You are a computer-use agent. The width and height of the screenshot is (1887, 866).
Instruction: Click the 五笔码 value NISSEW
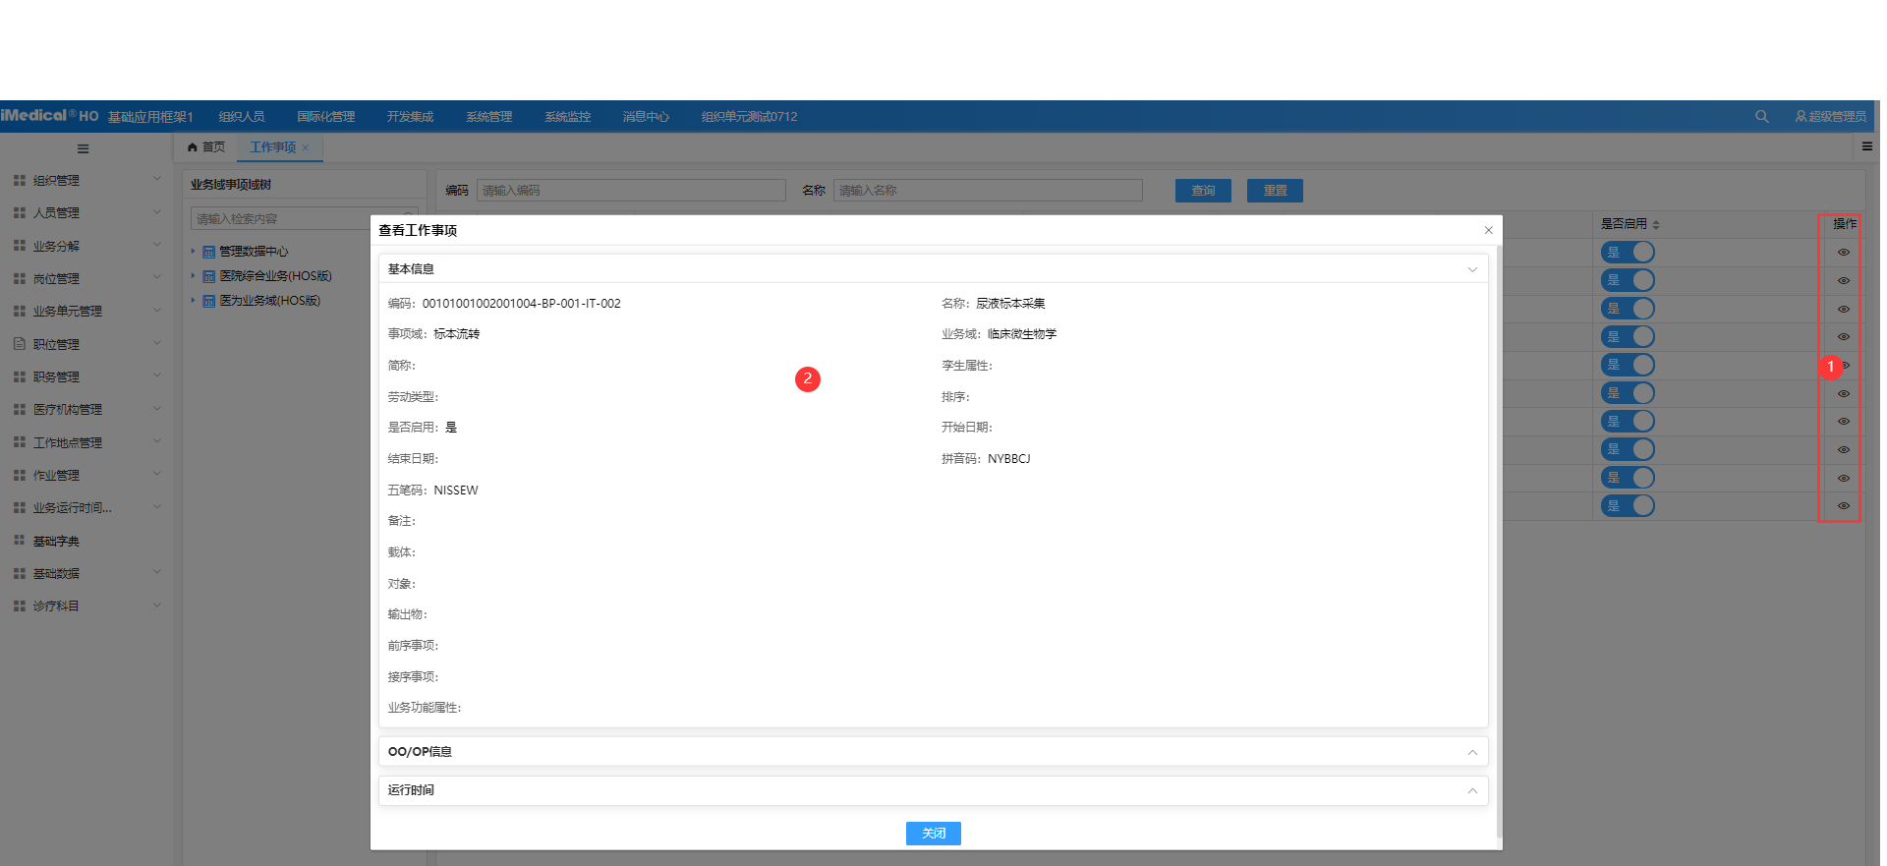456,491
